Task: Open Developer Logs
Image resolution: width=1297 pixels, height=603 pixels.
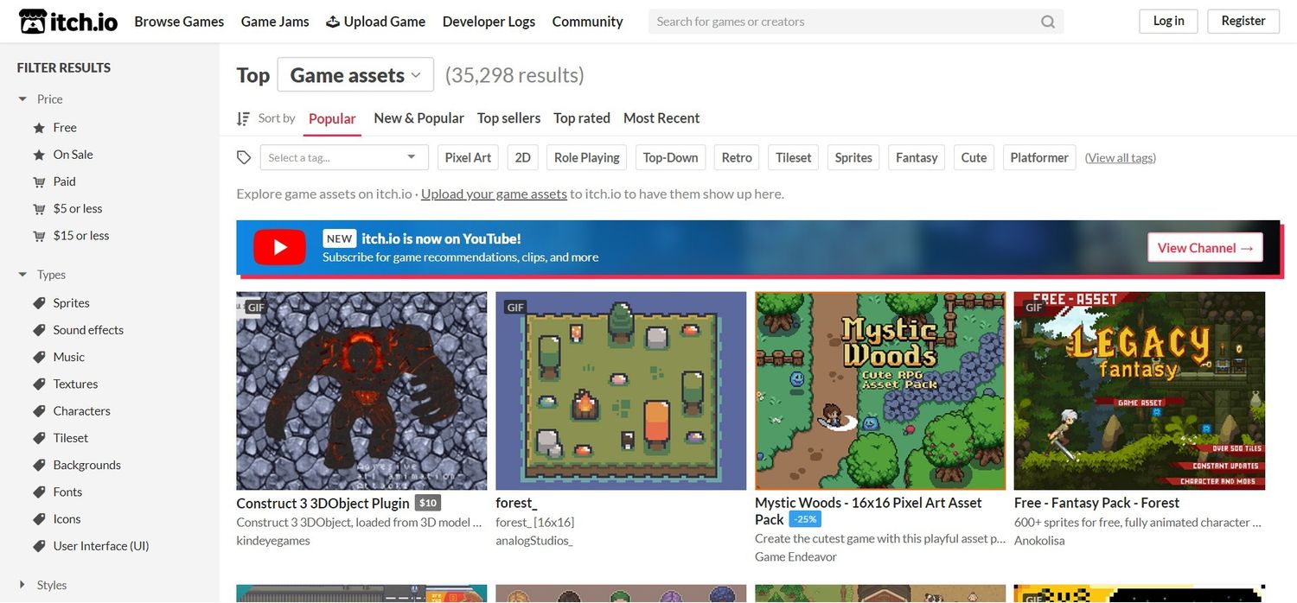Action: click(489, 22)
